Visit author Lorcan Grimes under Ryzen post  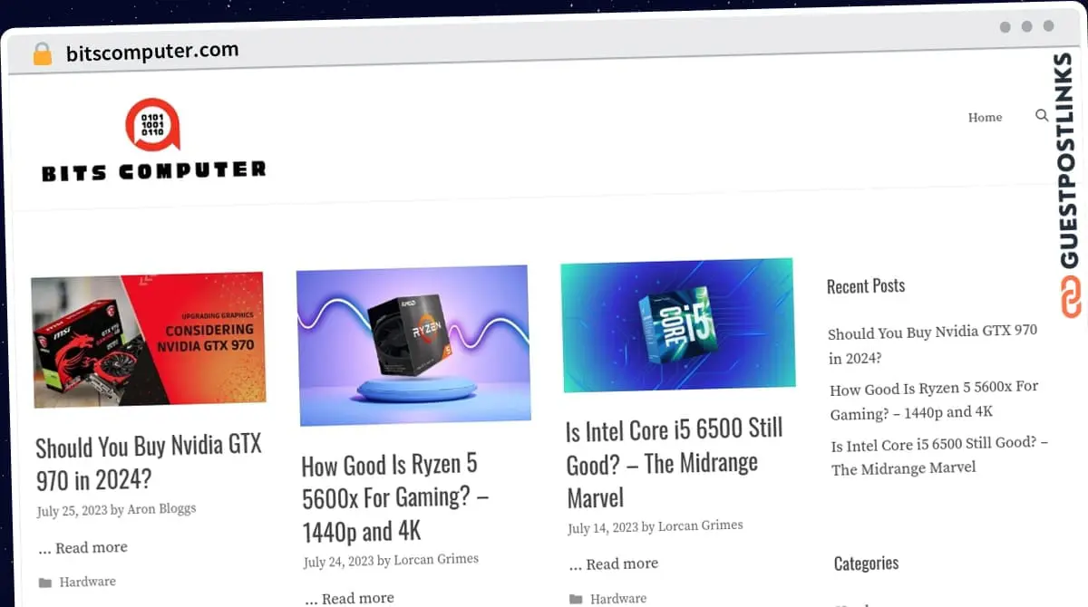[x=436, y=560]
